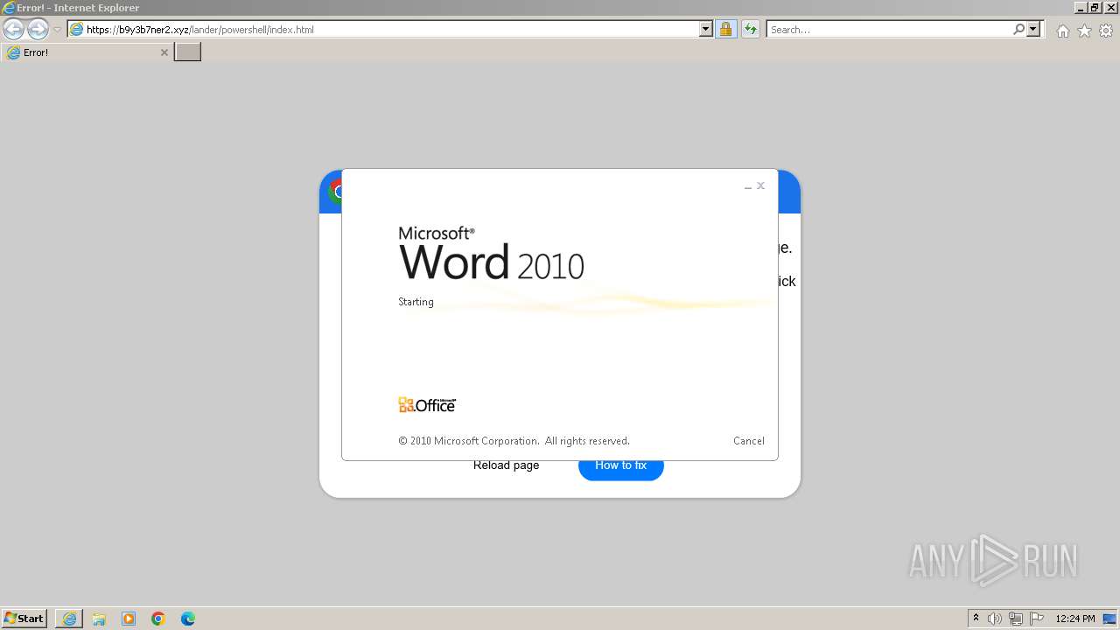
Task: Click inside the Search box
Action: [888, 29]
